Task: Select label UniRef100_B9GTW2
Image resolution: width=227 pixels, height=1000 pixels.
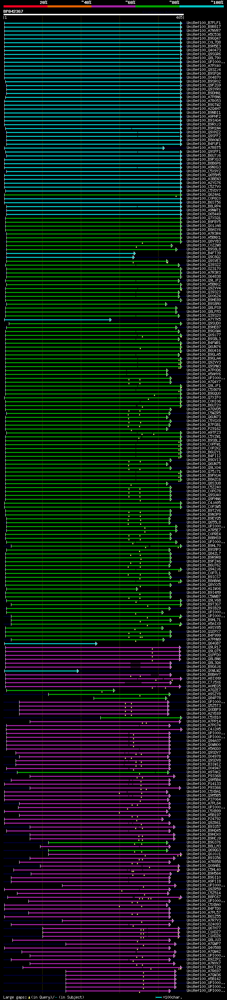Action: click(203, 105)
